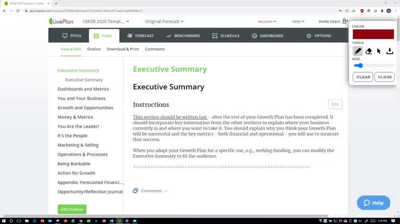Screen dimensions: 400x224
Task: Select the eraser tool
Action: click(369, 51)
